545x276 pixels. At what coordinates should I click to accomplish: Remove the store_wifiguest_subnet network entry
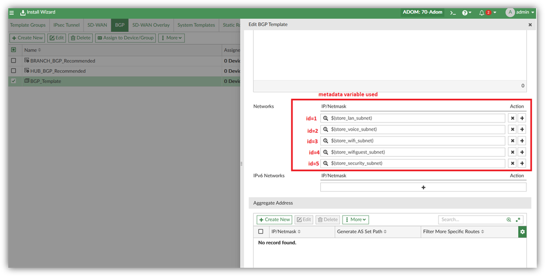click(x=512, y=152)
